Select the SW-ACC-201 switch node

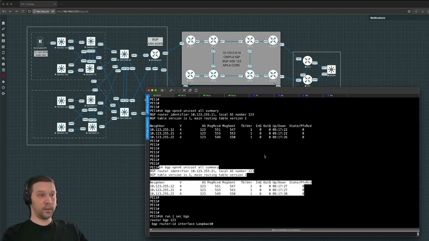coord(61,101)
